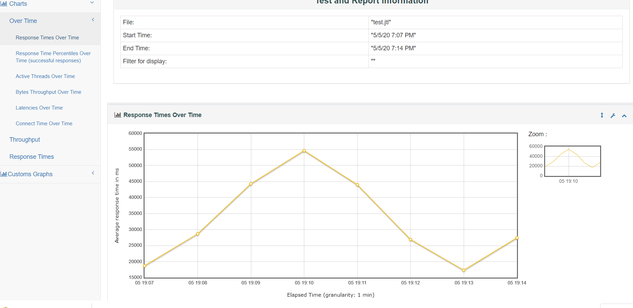The image size is (633, 308).
Task: Click the peak data point at 05 19:10
Action: pos(304,151)
